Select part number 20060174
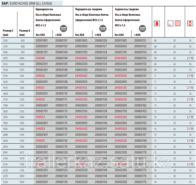Viewport: 196px width, 185px height. 140,176
